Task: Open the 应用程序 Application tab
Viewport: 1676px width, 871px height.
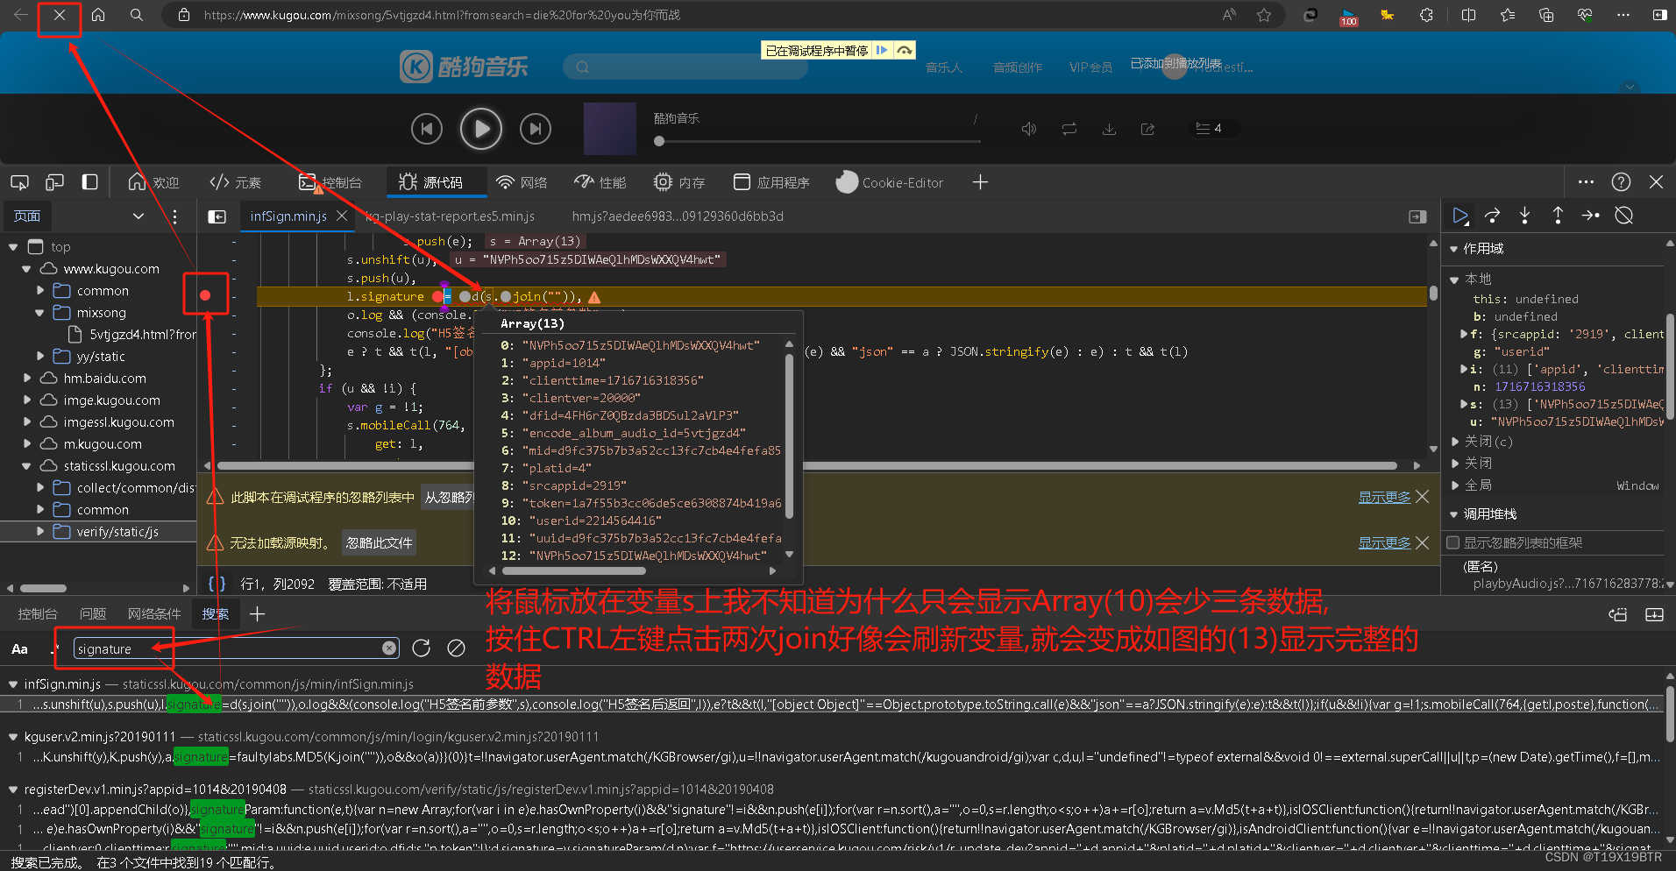Action: pos(771,182)
